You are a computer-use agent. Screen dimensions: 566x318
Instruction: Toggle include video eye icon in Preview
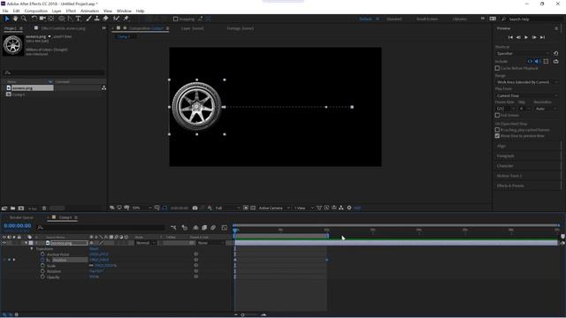[x=530, y=61]
